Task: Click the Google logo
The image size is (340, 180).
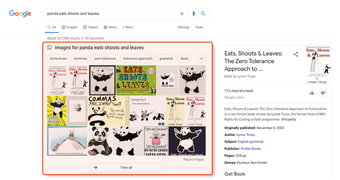Action: (x=20, y=14)
